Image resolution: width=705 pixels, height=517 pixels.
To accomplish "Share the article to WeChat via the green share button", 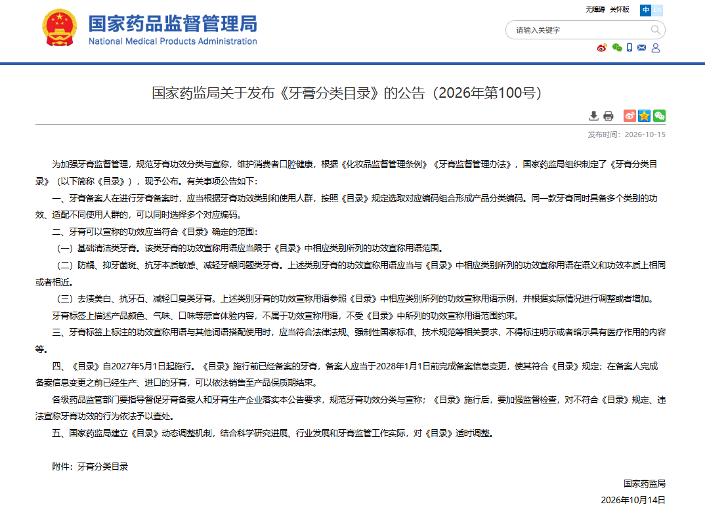I will pyautogui.click(x=659, y=116).
